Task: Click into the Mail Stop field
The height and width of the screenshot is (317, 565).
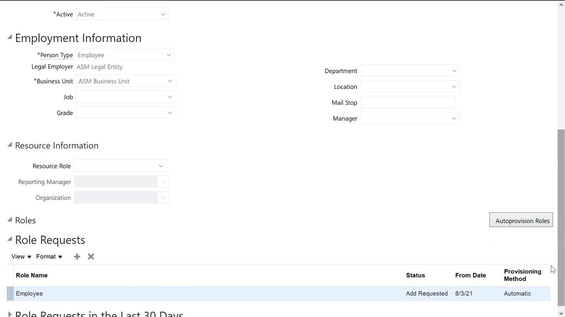Action: pyautogui.click(x=407, y=103)
